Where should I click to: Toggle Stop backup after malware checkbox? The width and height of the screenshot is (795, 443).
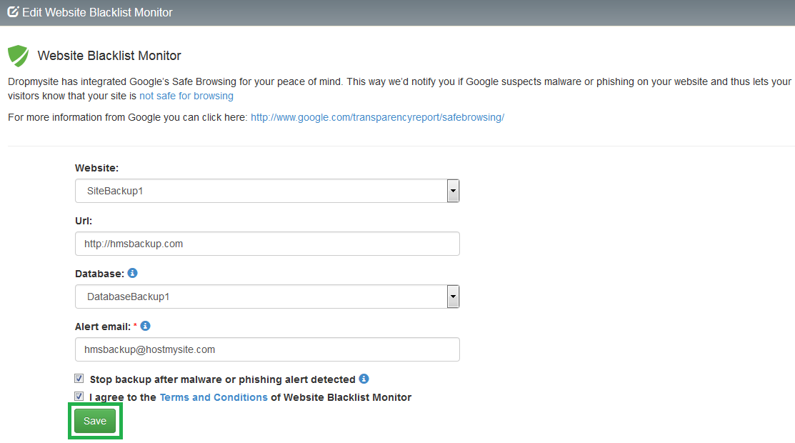click(79, 379)
